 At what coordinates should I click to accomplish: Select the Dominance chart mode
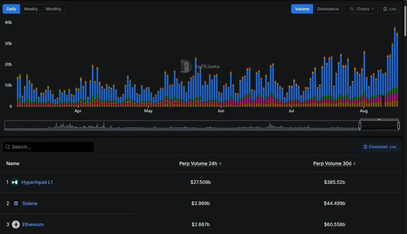328,9
